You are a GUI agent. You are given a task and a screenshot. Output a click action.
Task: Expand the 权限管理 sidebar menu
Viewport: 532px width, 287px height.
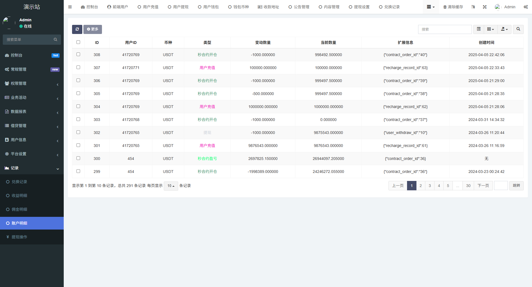[x=32, y=83]
